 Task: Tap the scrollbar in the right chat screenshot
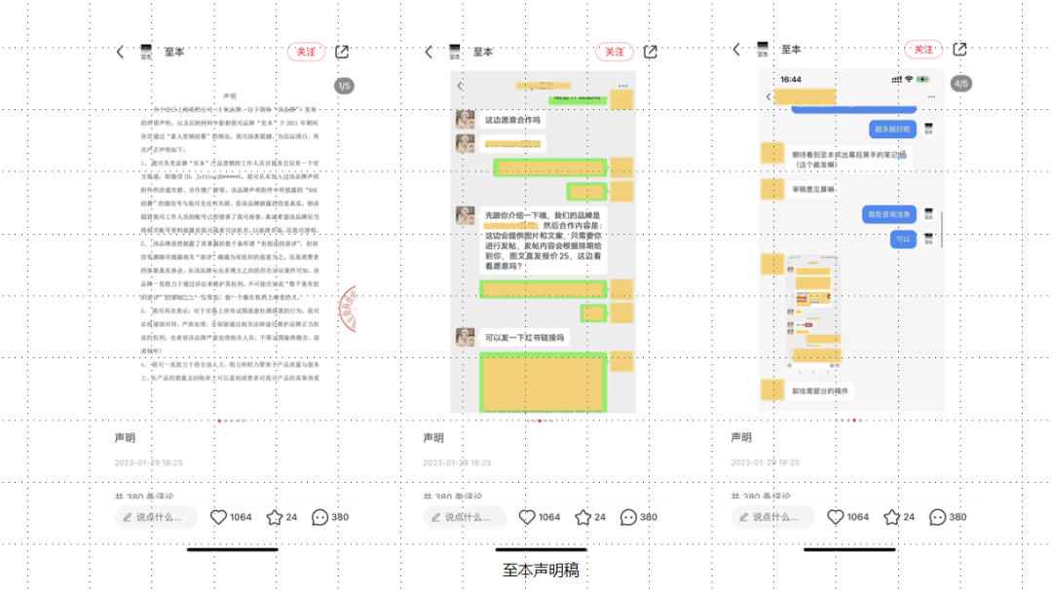[x=942, y=230]
